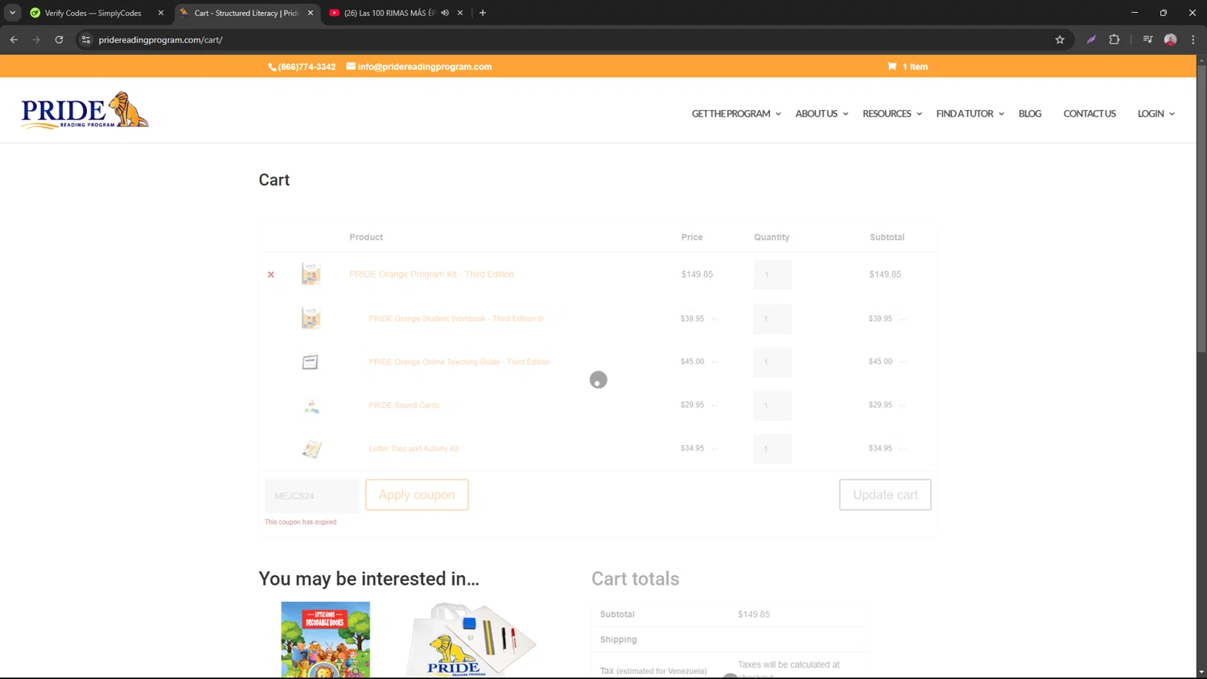Open PRIDE Orange Program Kit - Third Edition link
1207x679 pixels.
[x=431, y=274]
